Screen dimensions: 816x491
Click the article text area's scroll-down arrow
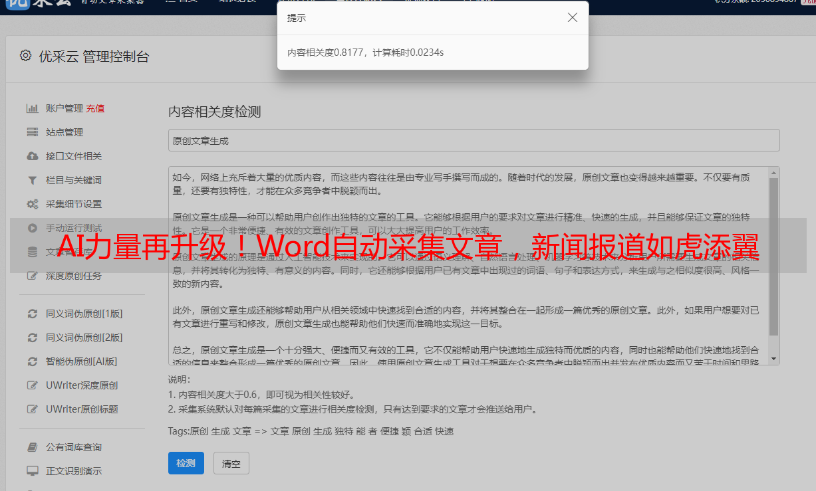point(773,358)
